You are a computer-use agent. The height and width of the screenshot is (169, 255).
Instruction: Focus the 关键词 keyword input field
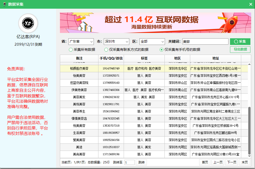pos(205,42)
